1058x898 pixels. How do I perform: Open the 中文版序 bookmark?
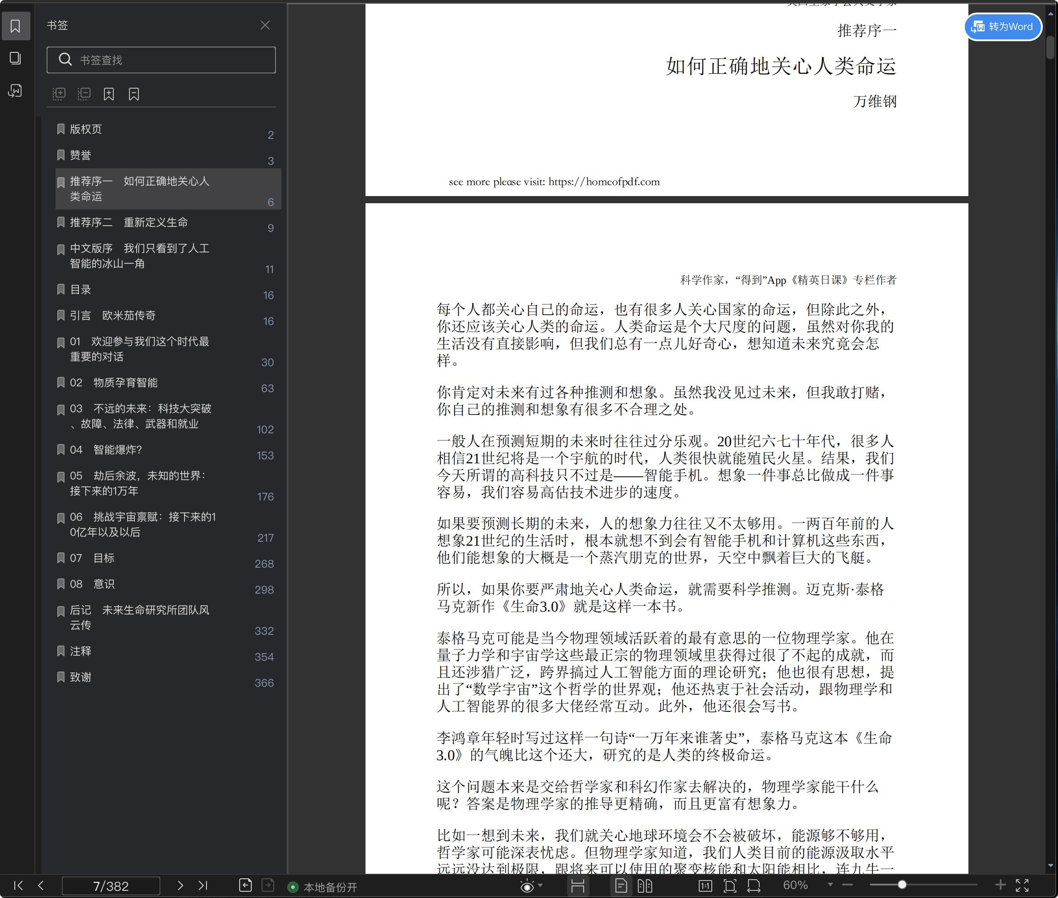(x=168, y=256)
